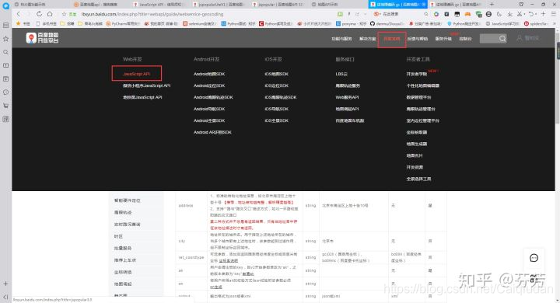560x303 pixels.
Task: Click the search icon in browser left sidebar
Action: coord(5,52)
